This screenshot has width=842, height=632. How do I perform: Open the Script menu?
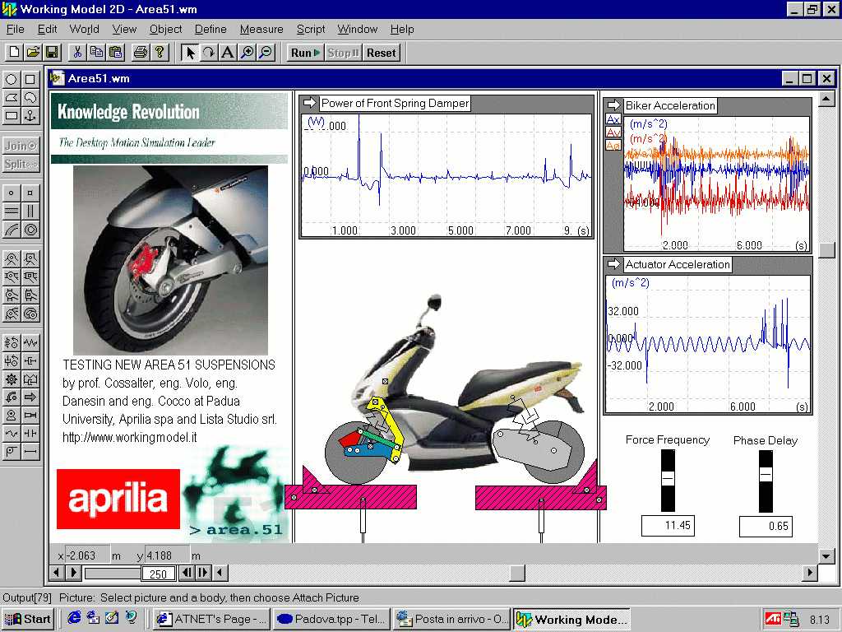click(x=311, y=29)
